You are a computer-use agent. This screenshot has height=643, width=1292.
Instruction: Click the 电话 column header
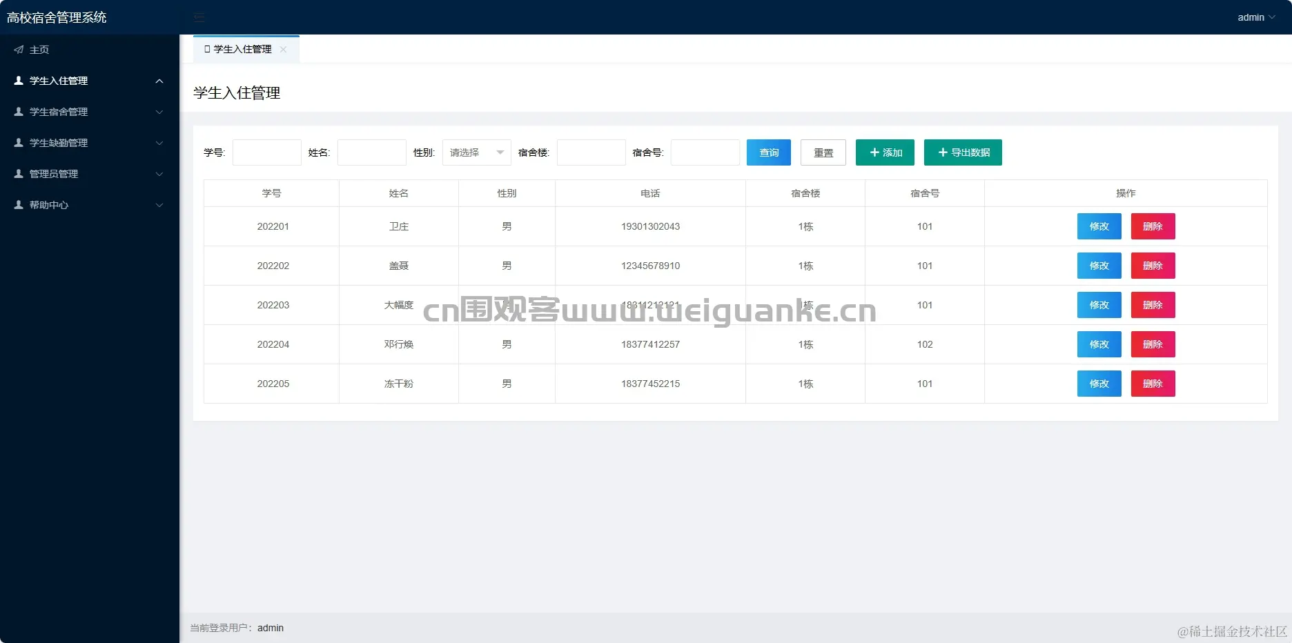pos(650,193)
